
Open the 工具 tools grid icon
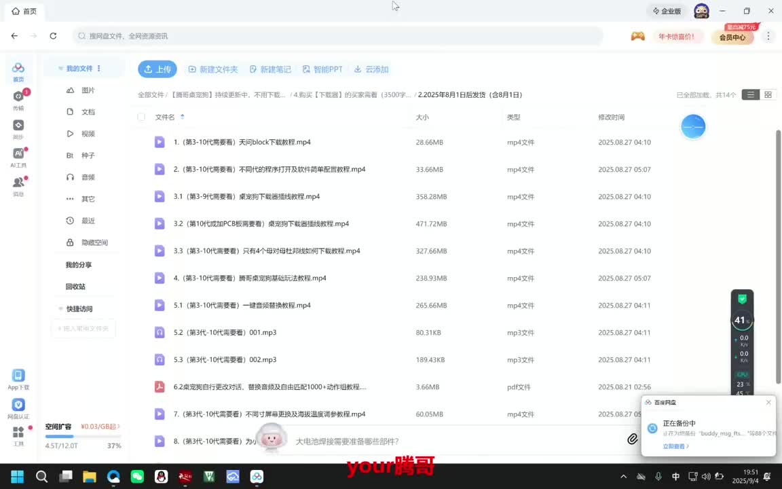point(18,435)
